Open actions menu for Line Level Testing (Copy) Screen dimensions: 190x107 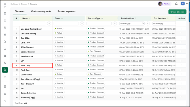pyautogui.click(x=181, y=29)
